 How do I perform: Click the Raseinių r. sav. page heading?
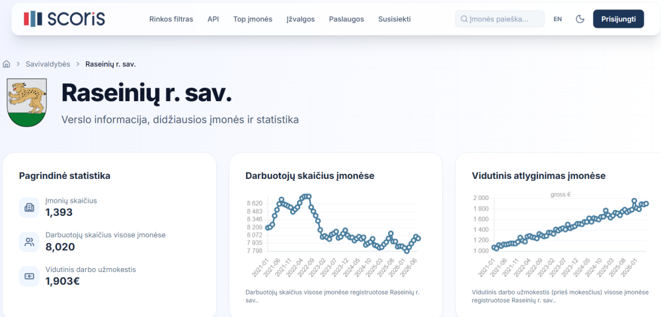tap(147, 93)
